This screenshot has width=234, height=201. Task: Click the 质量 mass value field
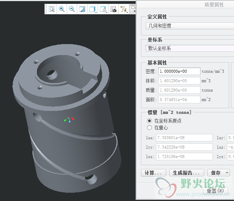point(179,90)
